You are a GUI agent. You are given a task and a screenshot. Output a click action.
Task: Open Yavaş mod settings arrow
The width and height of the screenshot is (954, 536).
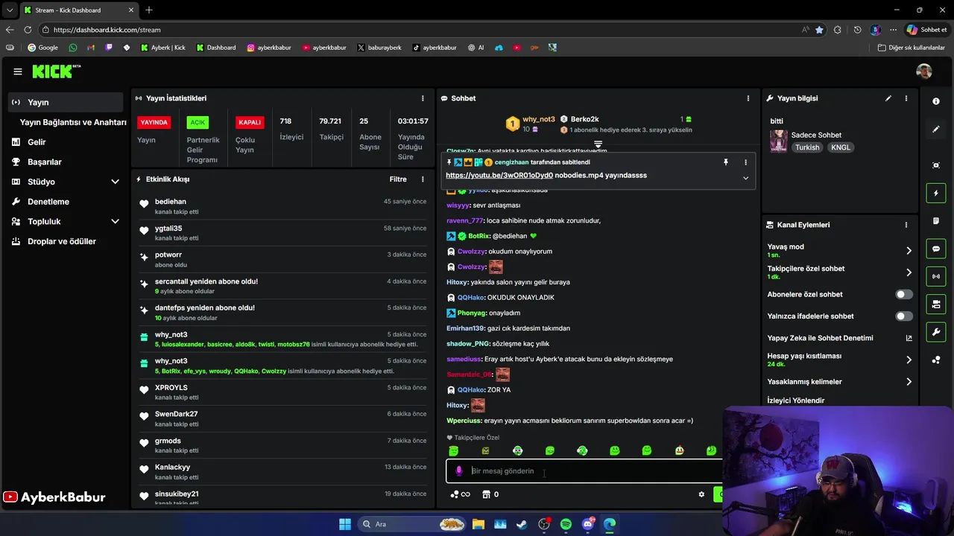point(909,251)
